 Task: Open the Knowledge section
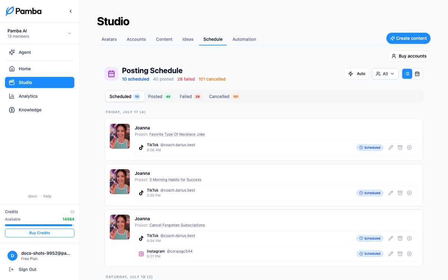pyautogui.click(x=40, y=110)
